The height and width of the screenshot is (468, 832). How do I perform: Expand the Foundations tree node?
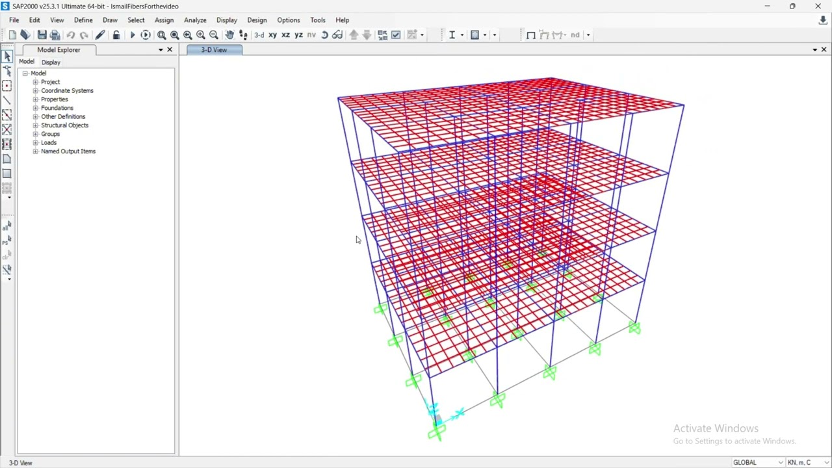click(x=36, y=108)
